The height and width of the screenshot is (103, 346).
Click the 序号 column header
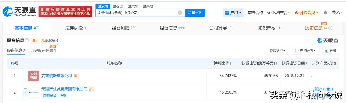[x=15, y=63]
